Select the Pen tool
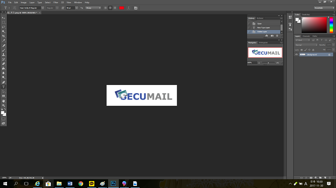This screenshot has width=336, height=188. (x=3, y=82)
